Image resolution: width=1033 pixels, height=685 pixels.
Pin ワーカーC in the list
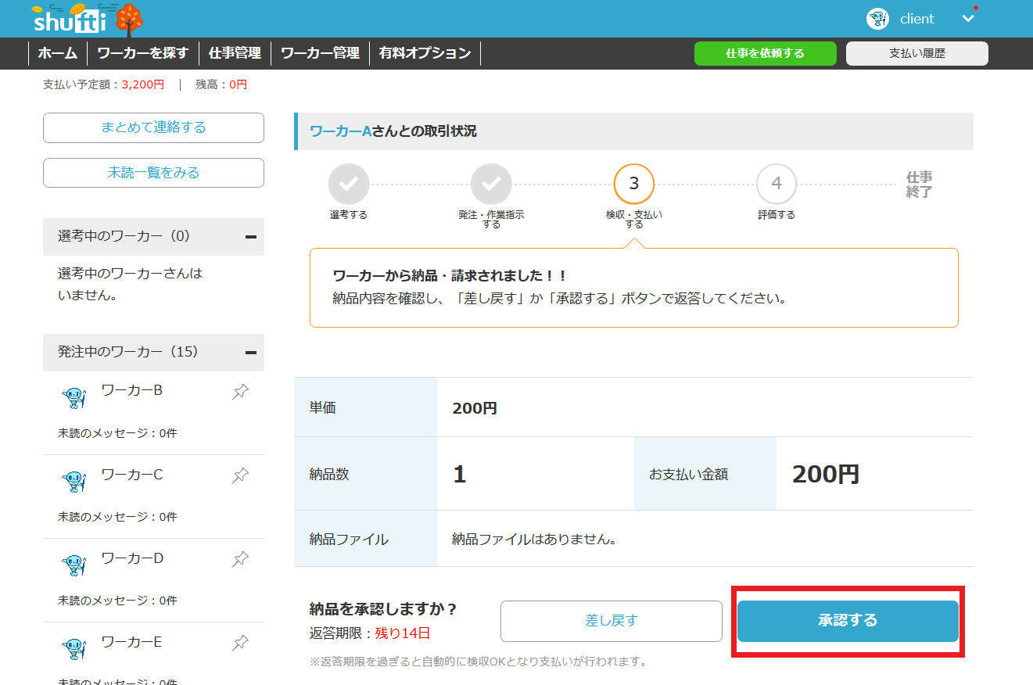[x=241, y=475]
